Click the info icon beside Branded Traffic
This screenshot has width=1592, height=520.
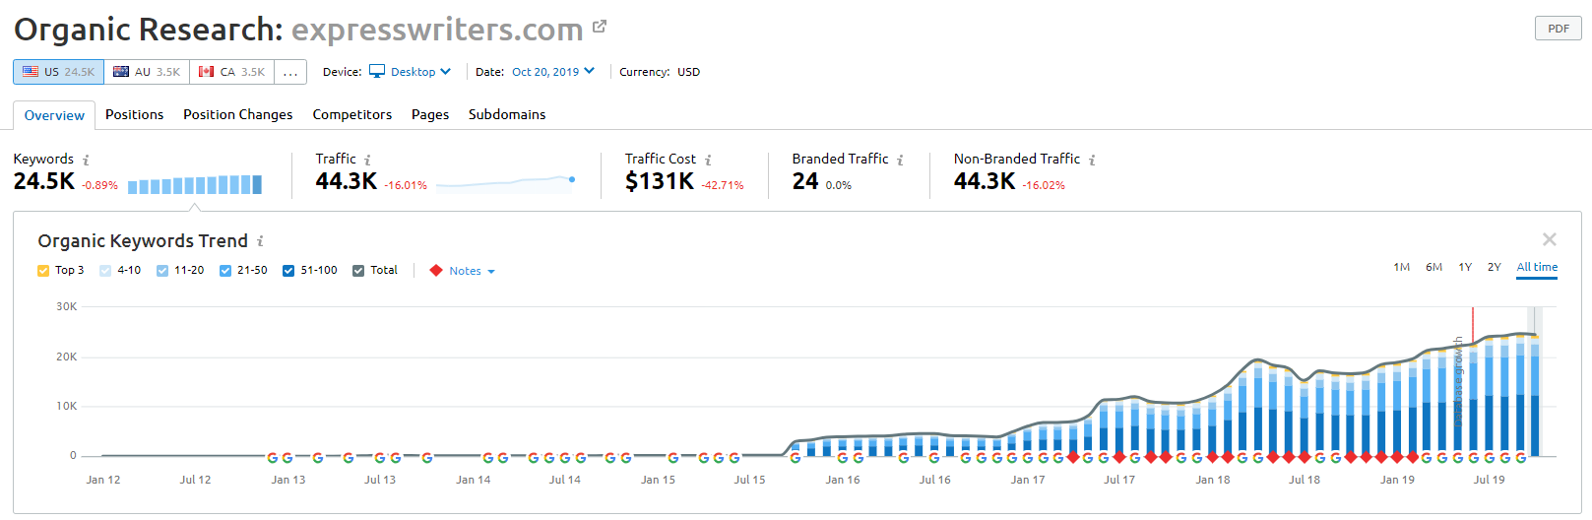[900, 160]
